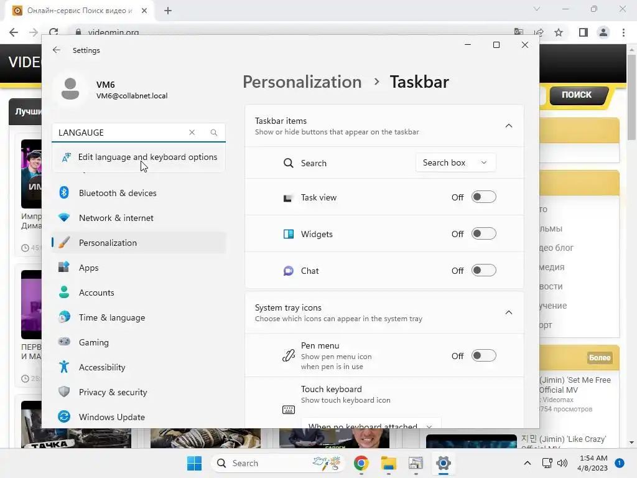Viewport: 637px width, 478px height.
Task: Open Chrome from the taskbar
Action: pos(361,463)
